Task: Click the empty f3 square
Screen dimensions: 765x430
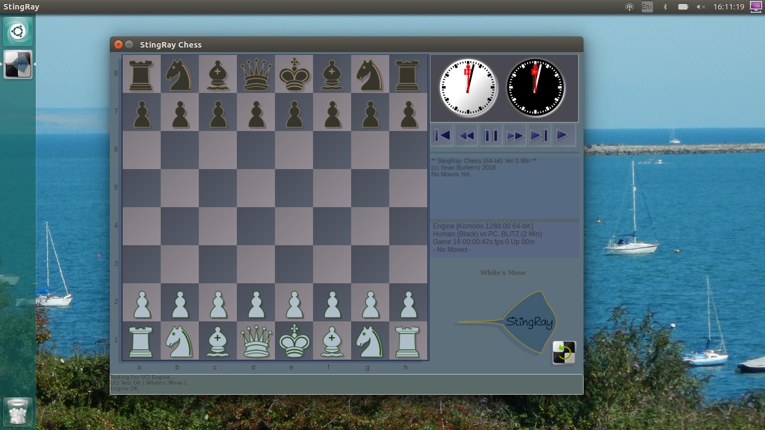Action: click(x=332, y=264)
